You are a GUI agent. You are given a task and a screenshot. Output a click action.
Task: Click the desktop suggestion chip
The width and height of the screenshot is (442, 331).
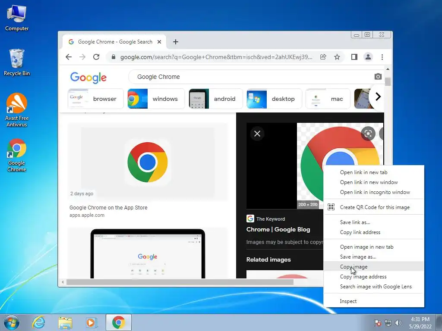pos(274,99)
